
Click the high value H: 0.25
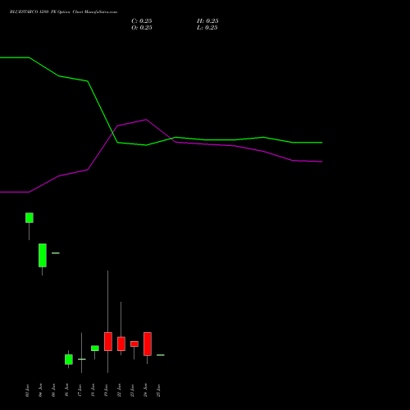pyautogui.click(x=207, y=21)
